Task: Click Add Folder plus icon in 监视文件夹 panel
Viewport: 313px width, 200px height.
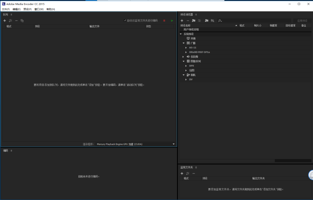Action: 182,173
